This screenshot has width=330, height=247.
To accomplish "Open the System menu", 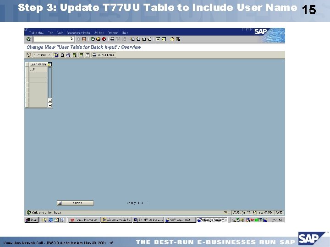I will pos(113,33).
